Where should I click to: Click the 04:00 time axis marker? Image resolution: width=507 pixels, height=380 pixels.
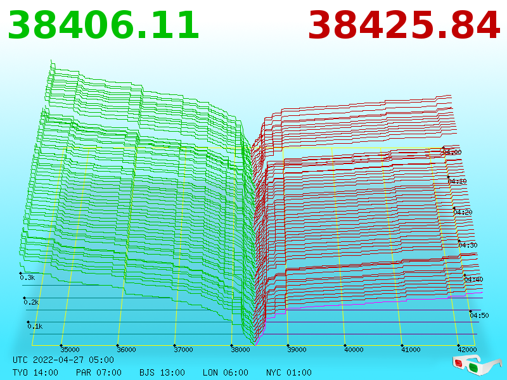[x=452, y=152]
